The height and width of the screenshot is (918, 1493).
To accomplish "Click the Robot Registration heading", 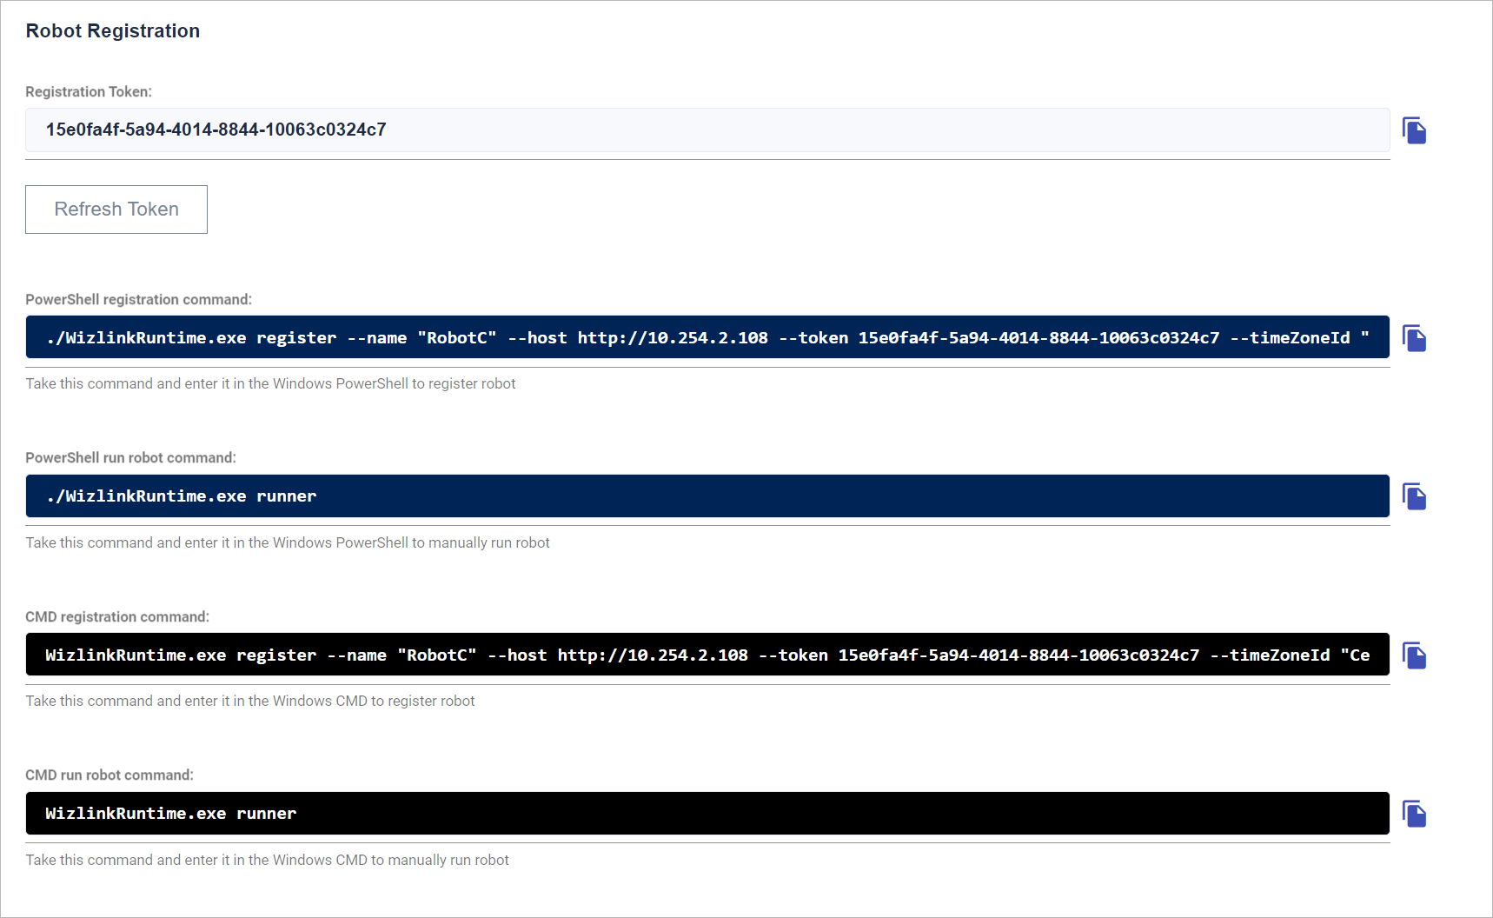I will pos(113,31).
